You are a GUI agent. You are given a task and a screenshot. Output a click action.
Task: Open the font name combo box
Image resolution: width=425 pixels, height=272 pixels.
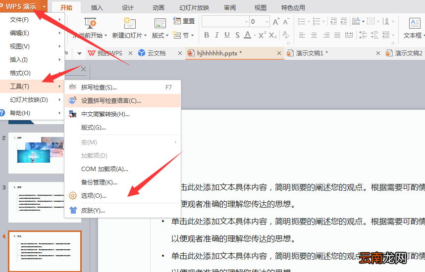tap(225, 21)
